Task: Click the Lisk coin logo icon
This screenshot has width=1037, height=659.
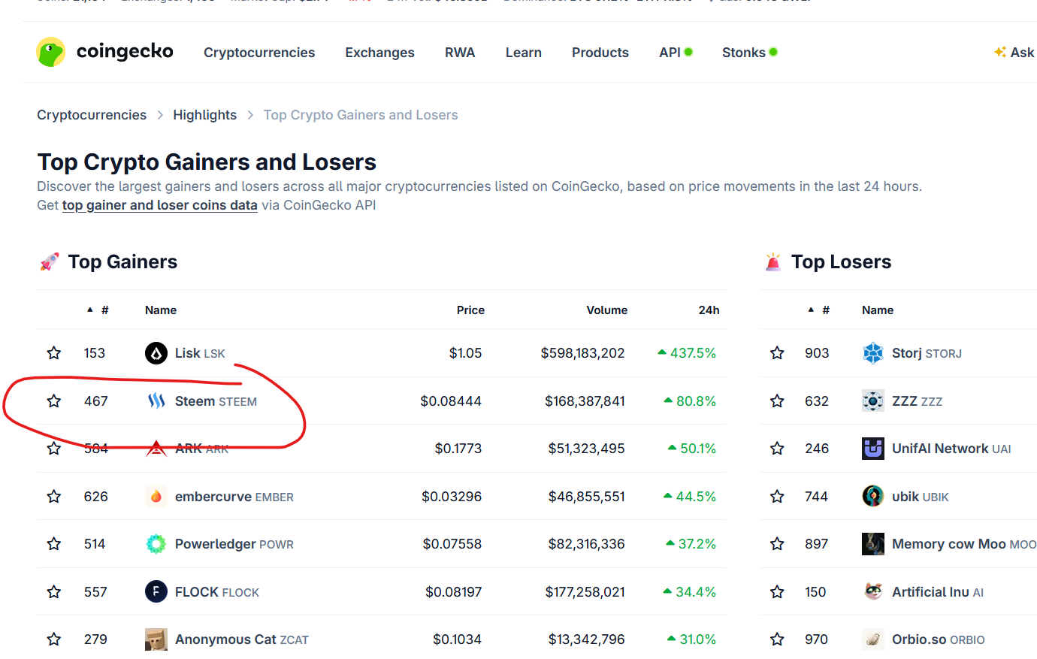Action: coord(156,353)
